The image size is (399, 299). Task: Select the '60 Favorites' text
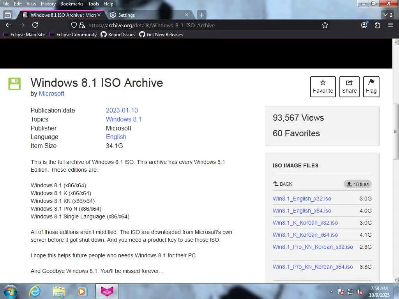pos(296,133)
